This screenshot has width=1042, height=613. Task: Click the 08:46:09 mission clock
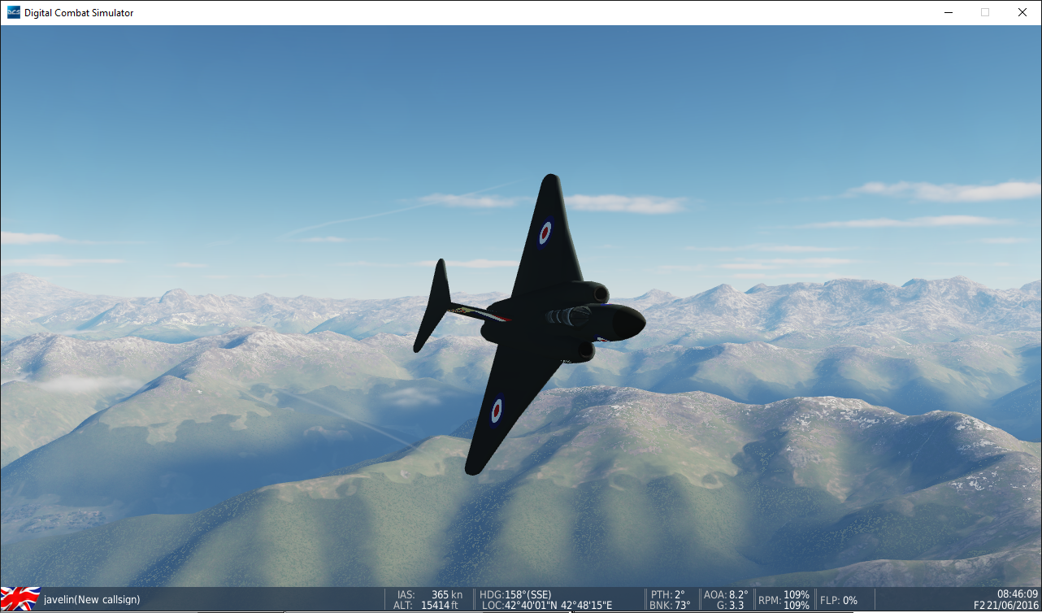tap(1018, 593)
